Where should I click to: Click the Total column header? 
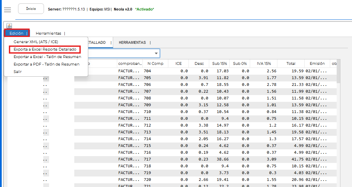pyautogui.click(x=291, y=63)
